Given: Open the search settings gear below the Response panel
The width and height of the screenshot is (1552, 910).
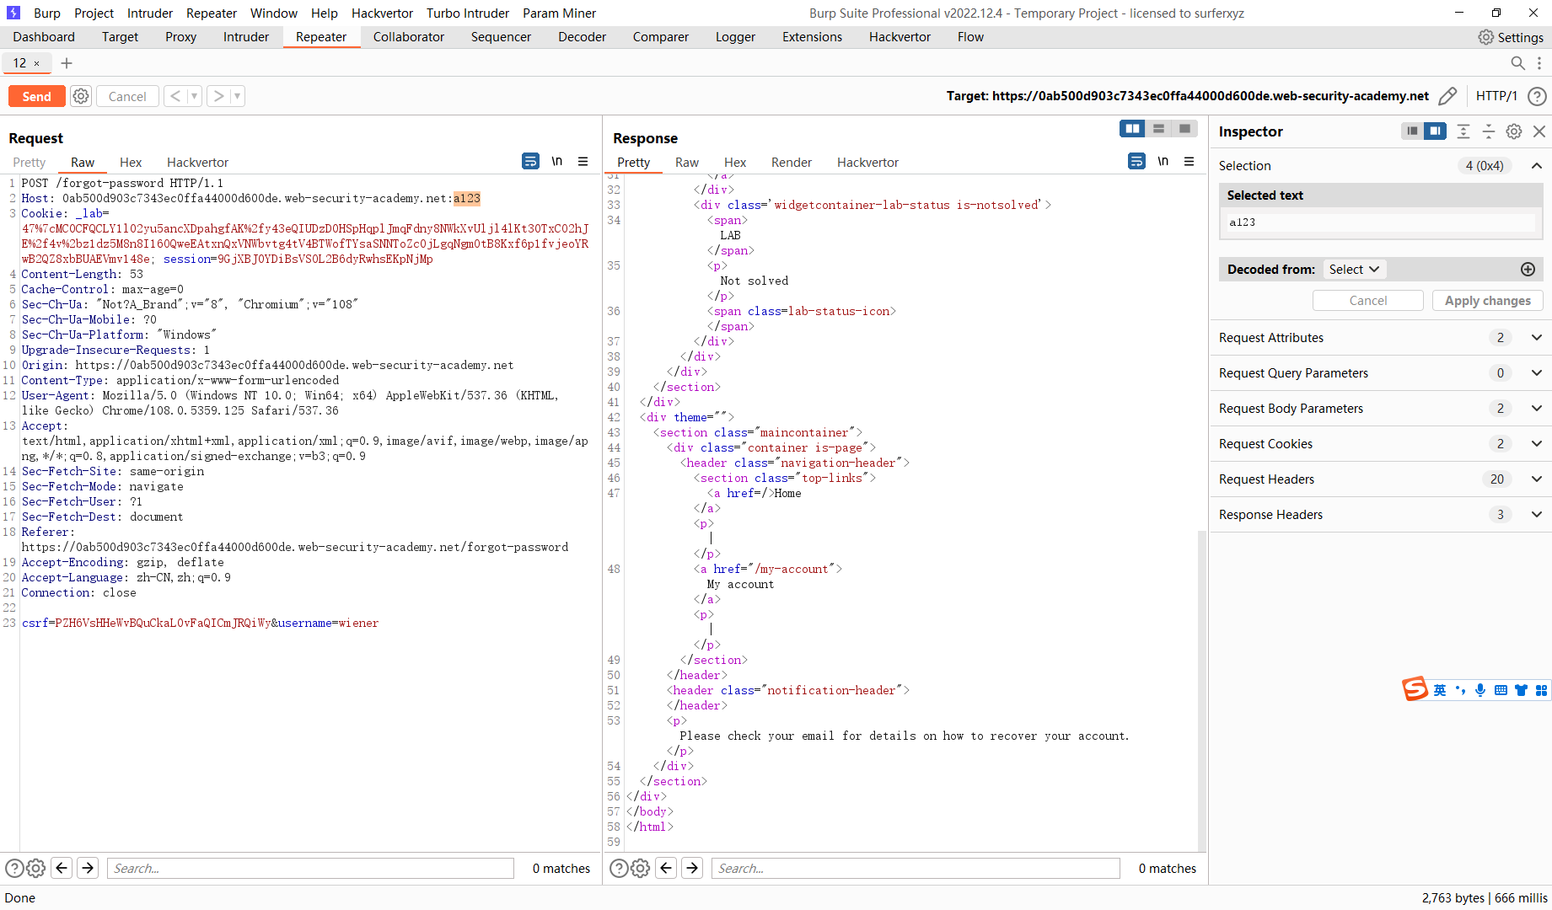Looking at the screenshot, I should 640,868.
